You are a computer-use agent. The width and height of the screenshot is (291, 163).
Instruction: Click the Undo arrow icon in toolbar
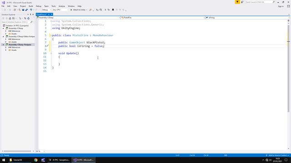(x=31, y=10)
